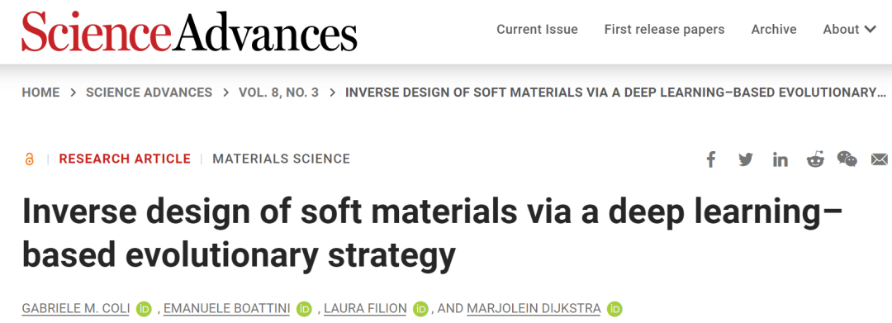Open VOL. 8, NO. 3 breadcrumb
The image size is (892, 323).
click(x=279, y=93)
